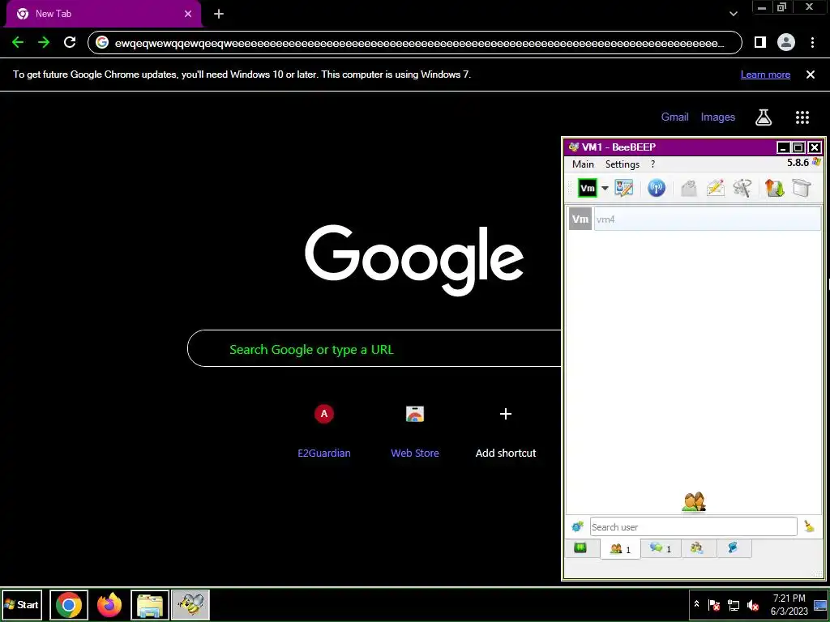Open the Learn more link in update banner
The width and height of the screenshot is (830, 622).
pos(765,75)
